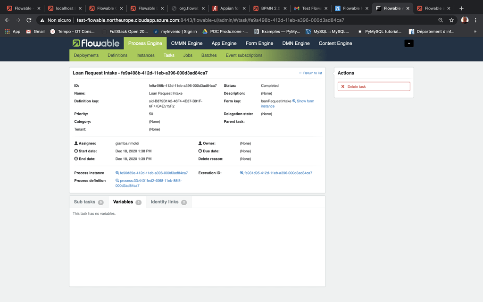Open the Apps bookmarks grid icon
Viewport: 483px width, 302px height.
pos(8,32)
